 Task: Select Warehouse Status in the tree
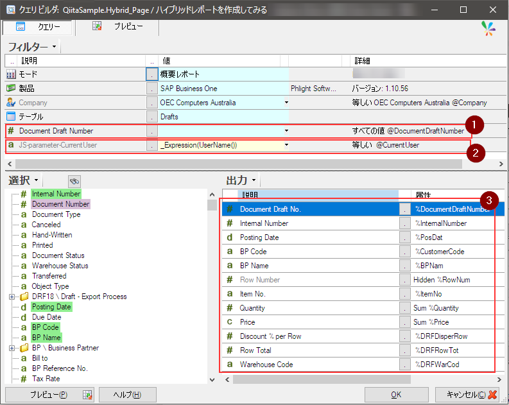tap(60, 266)
